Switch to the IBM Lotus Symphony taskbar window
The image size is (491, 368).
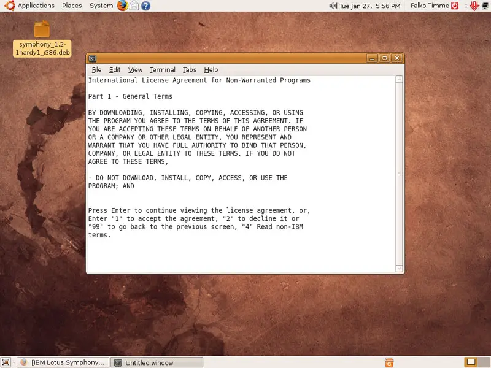pos(63,362)
